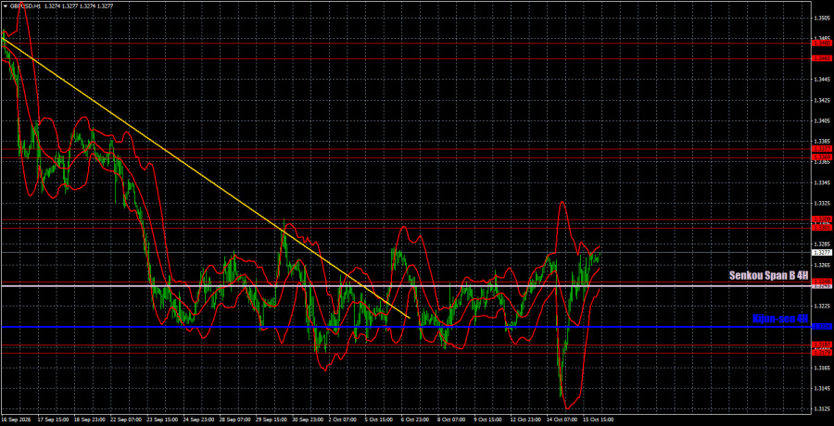834x426 pixels.
Task: Click the 1.3405 value on price axis
Action: pos(821,120)
